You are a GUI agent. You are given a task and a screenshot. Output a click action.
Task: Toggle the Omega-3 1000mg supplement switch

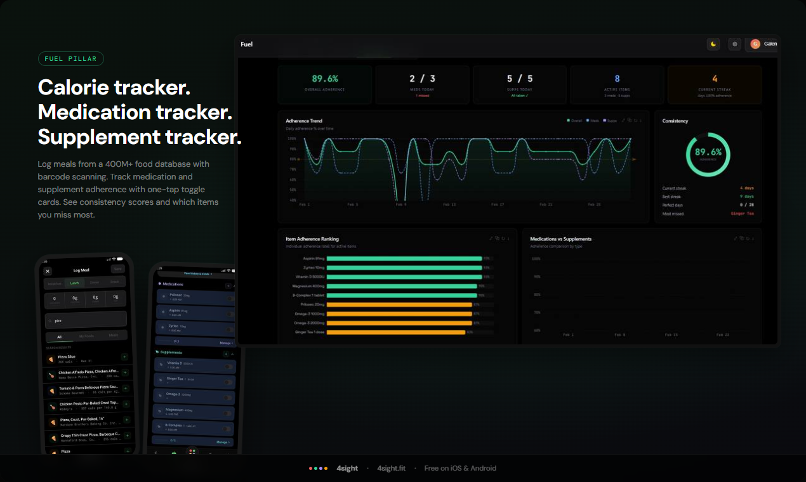pos(227,398)
